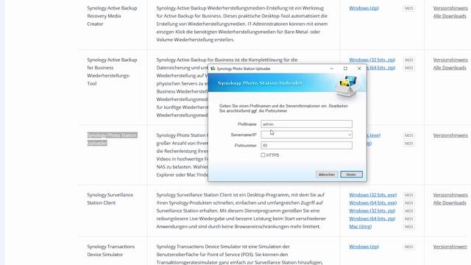Click Photo Station Uploader title bar app icon
Viewport: 471px width, 265px height.
coord(213,68)
